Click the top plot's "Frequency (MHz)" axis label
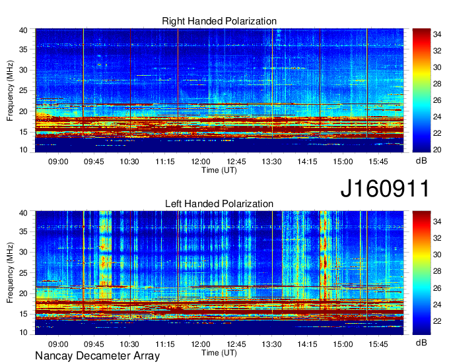449x364 pixels. [10, 90]
